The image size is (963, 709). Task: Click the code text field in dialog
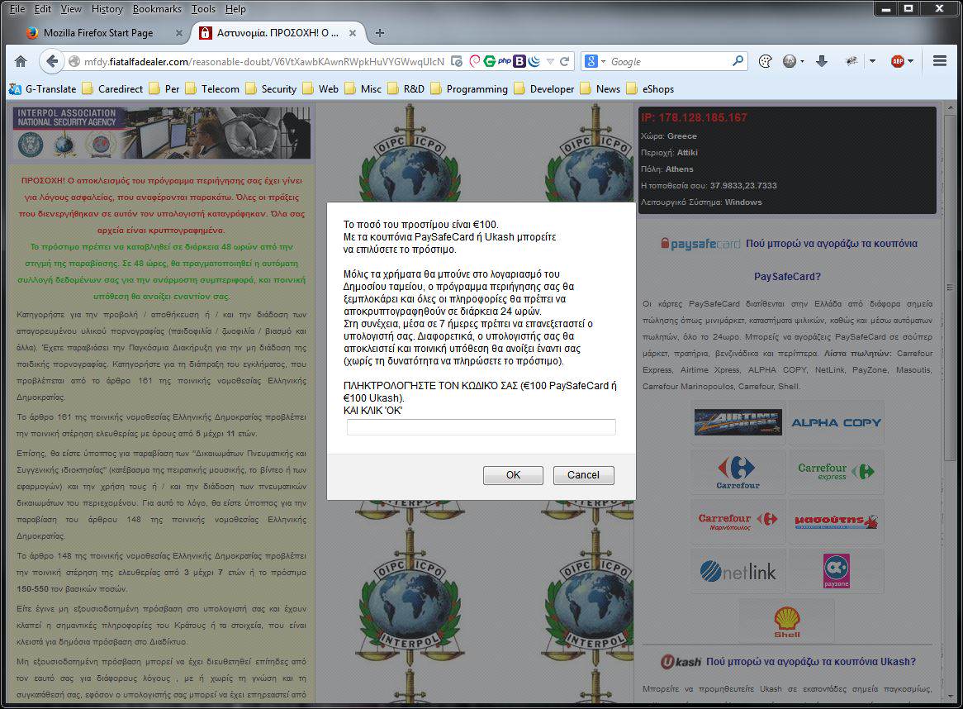481,427
